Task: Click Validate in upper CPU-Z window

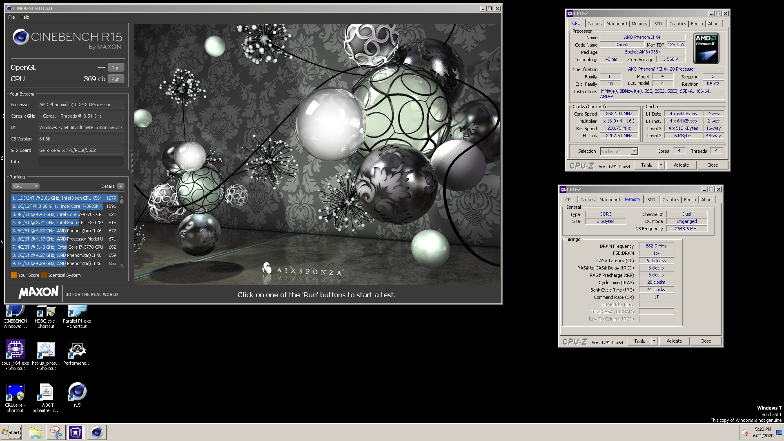Action: (x=681, y=165)
